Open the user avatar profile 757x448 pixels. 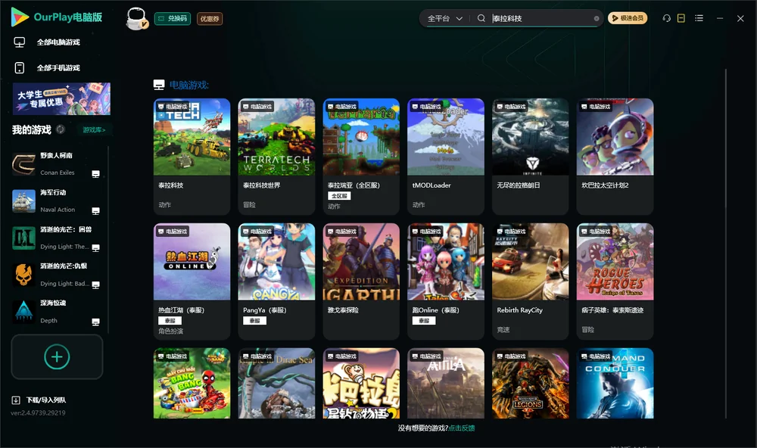point(136,19)
